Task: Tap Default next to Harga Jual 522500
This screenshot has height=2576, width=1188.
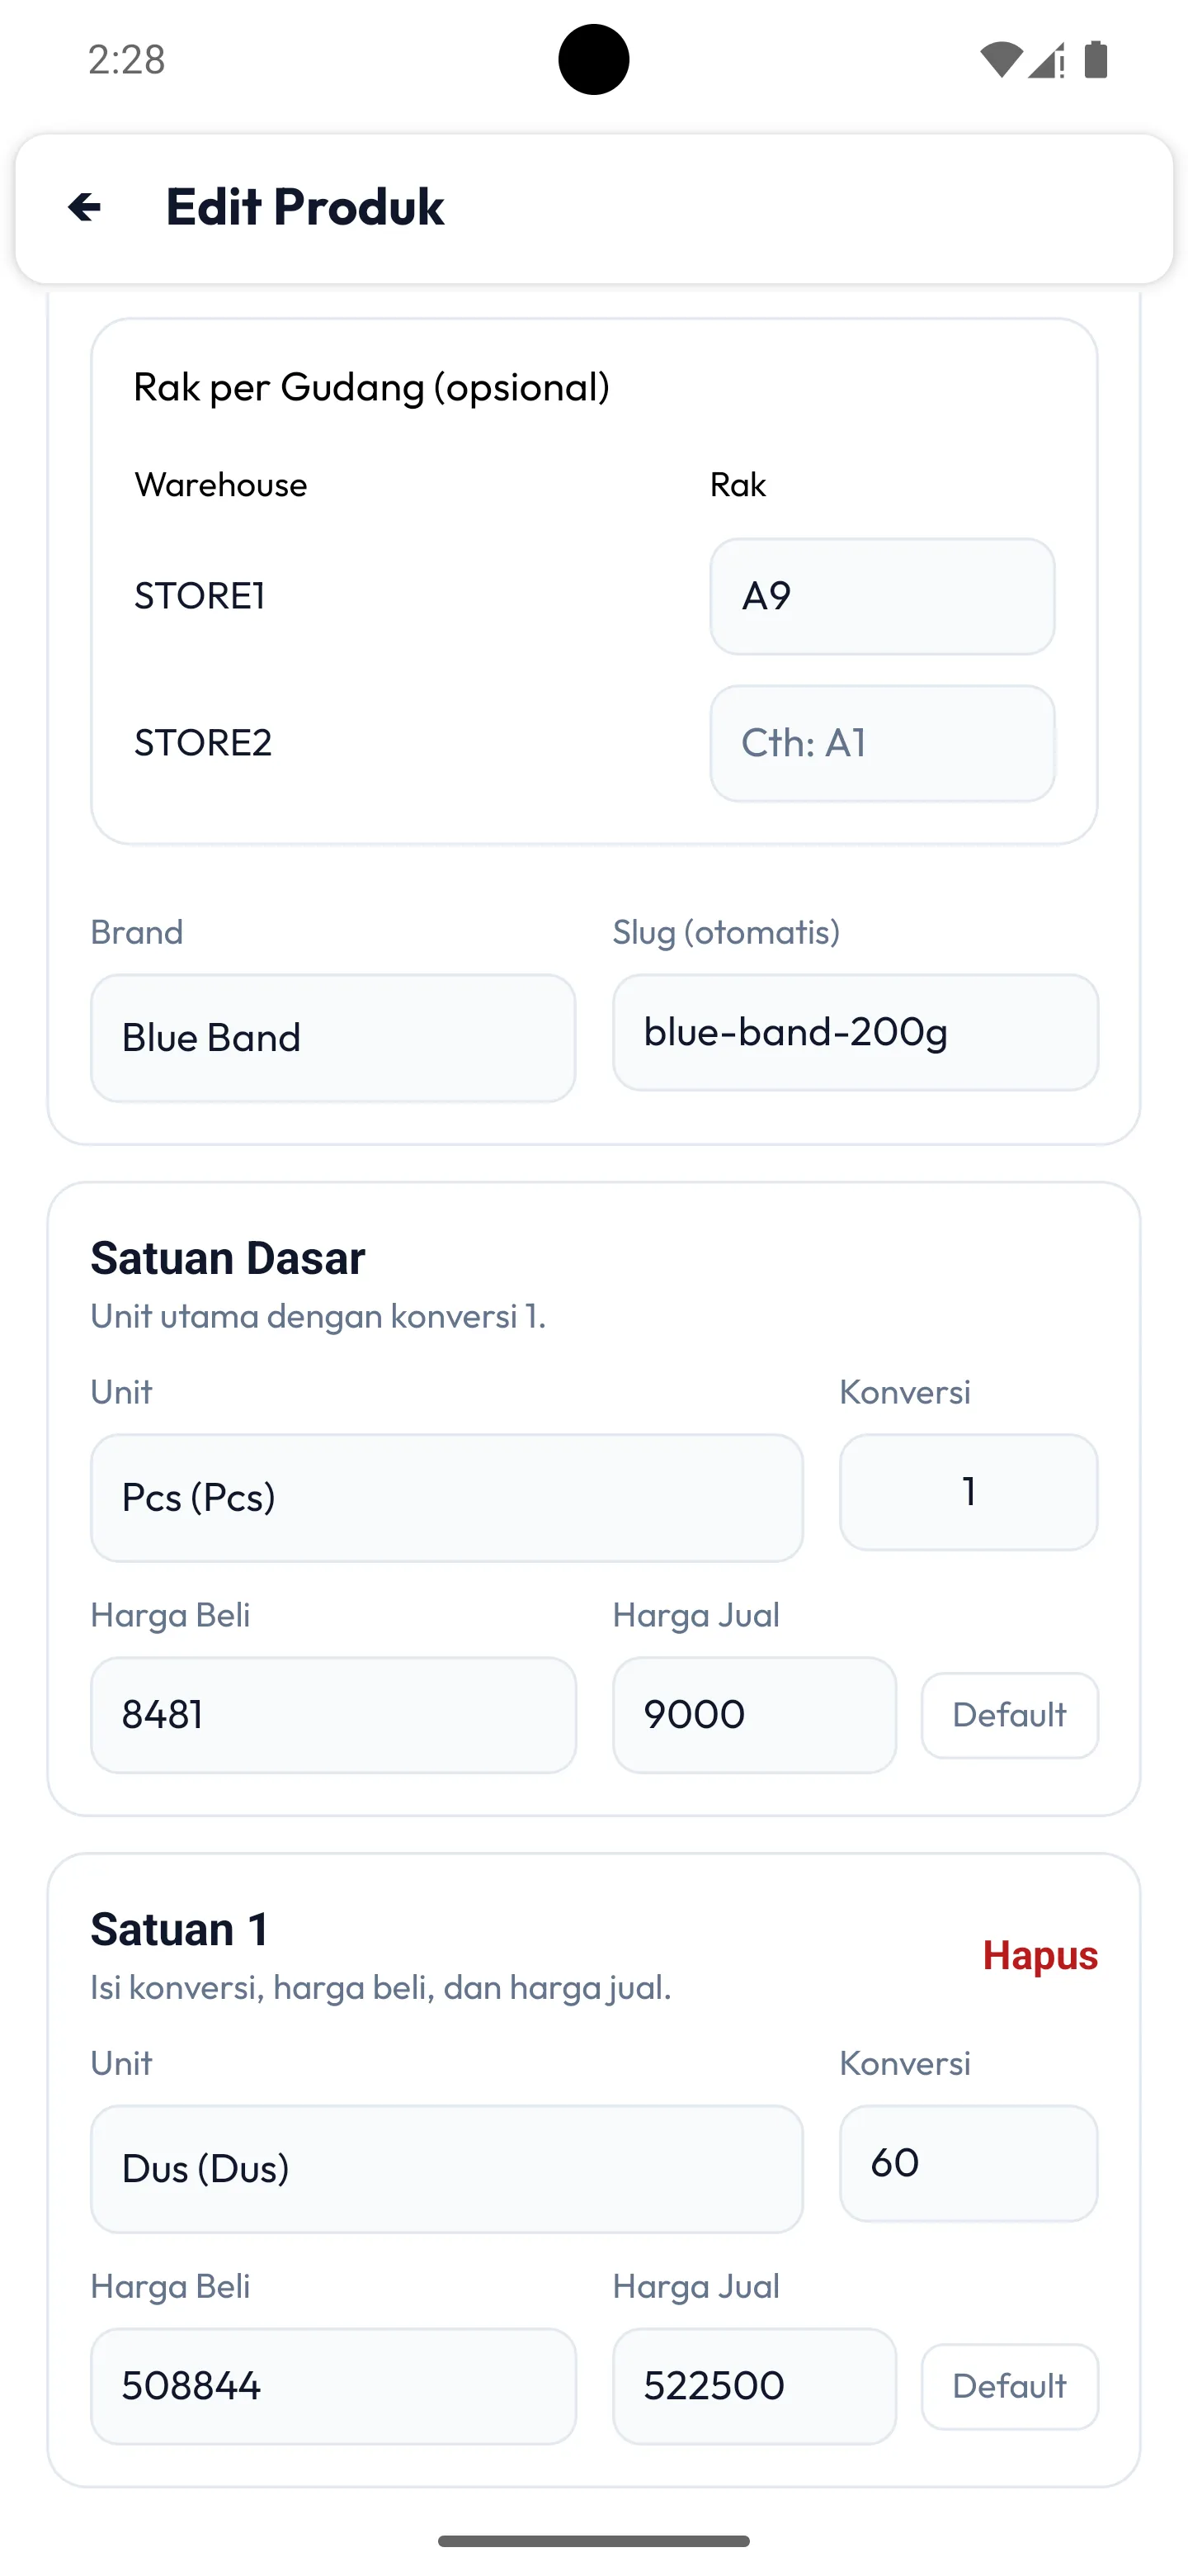Action: [x=1009, y=2386]
